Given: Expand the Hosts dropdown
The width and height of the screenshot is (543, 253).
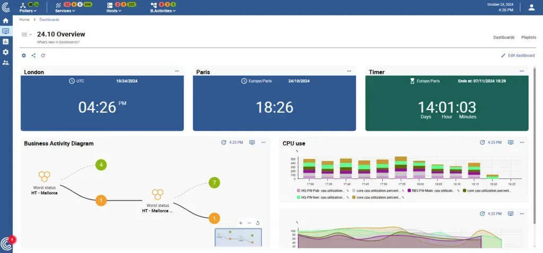Looking at the screenshot, I should [x=114, y=11].
